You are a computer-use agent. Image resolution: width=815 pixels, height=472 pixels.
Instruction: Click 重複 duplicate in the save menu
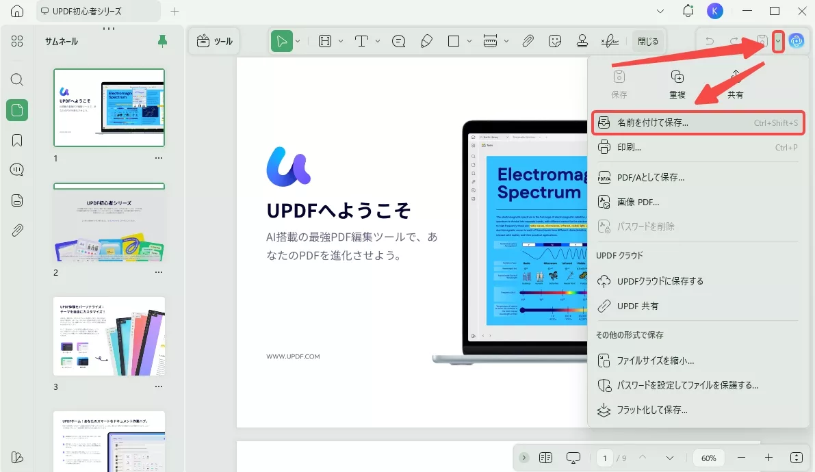677,84
